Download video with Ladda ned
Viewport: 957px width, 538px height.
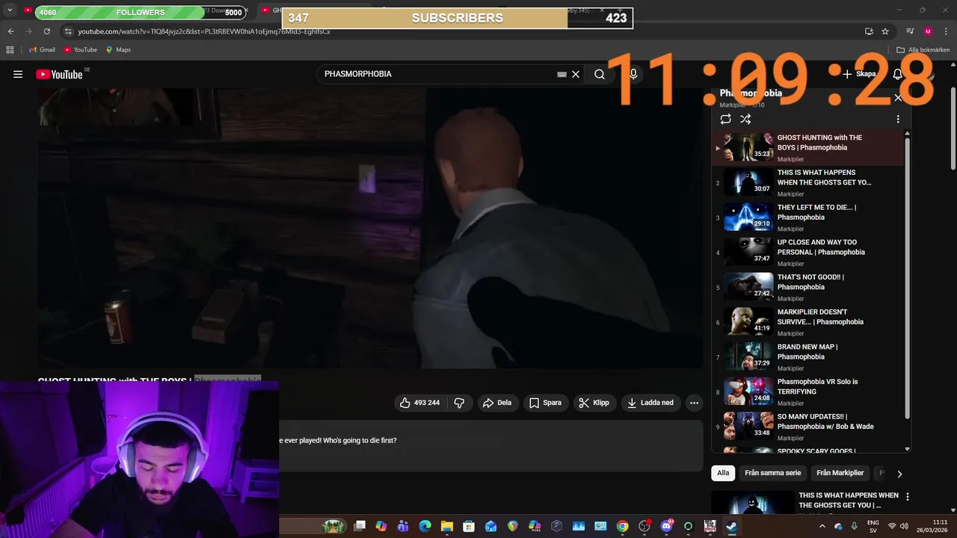pos(651,403)
